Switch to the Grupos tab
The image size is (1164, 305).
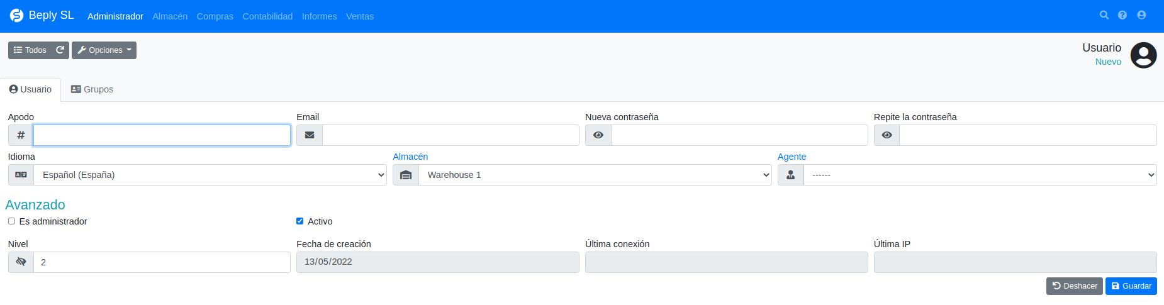tap(92, 89)
